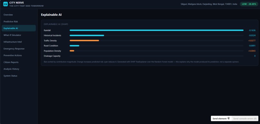
Task: Click the orange Traffic Density bar
Action: tap(84, 41)
